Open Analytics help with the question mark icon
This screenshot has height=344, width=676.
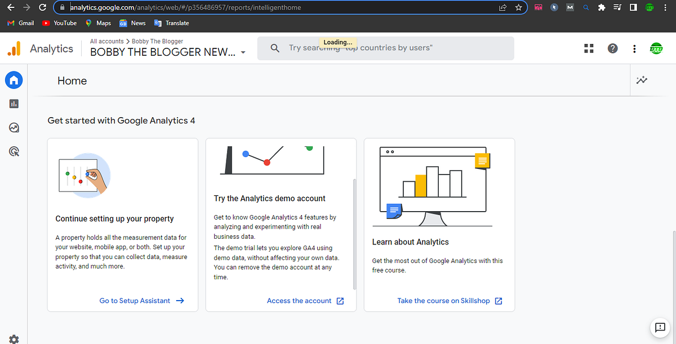tap(612, 48)
